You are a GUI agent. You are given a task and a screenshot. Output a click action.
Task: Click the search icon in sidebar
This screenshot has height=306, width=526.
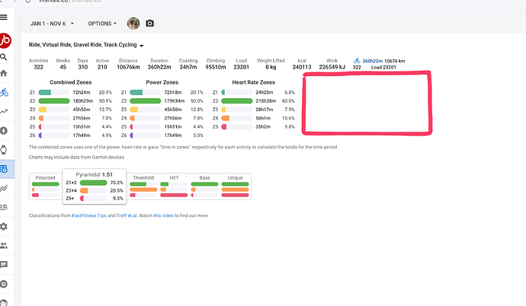point(5,57)
